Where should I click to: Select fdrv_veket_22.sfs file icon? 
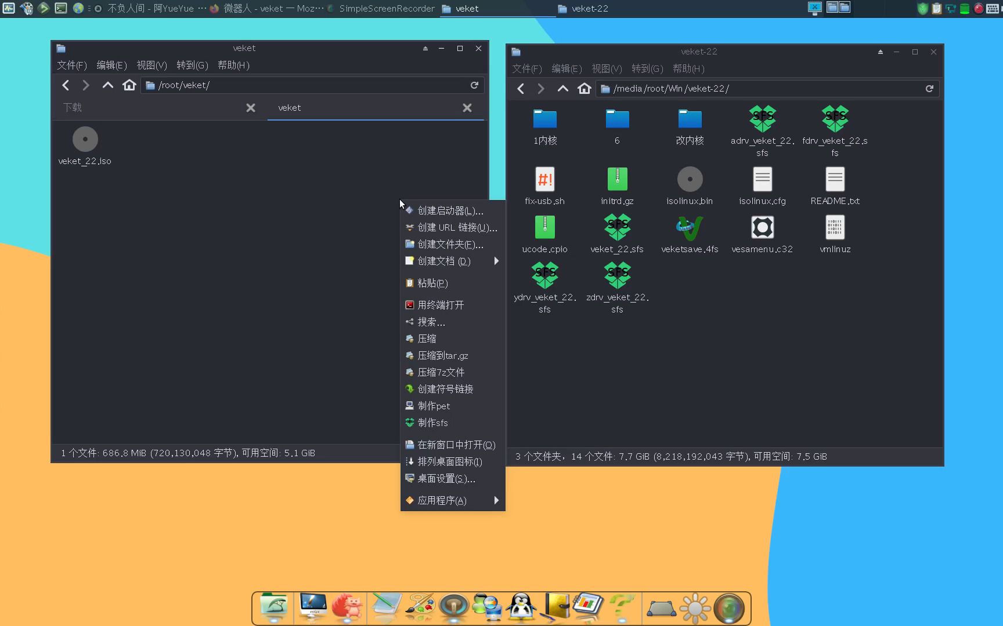click(x=835, y=119)
